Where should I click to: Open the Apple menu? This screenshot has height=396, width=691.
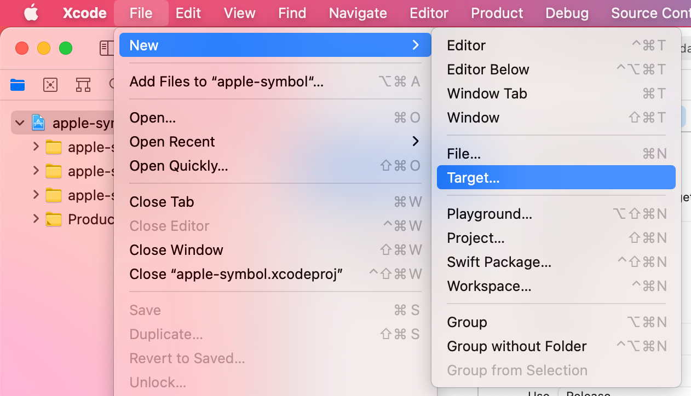[x=31, y=13]
